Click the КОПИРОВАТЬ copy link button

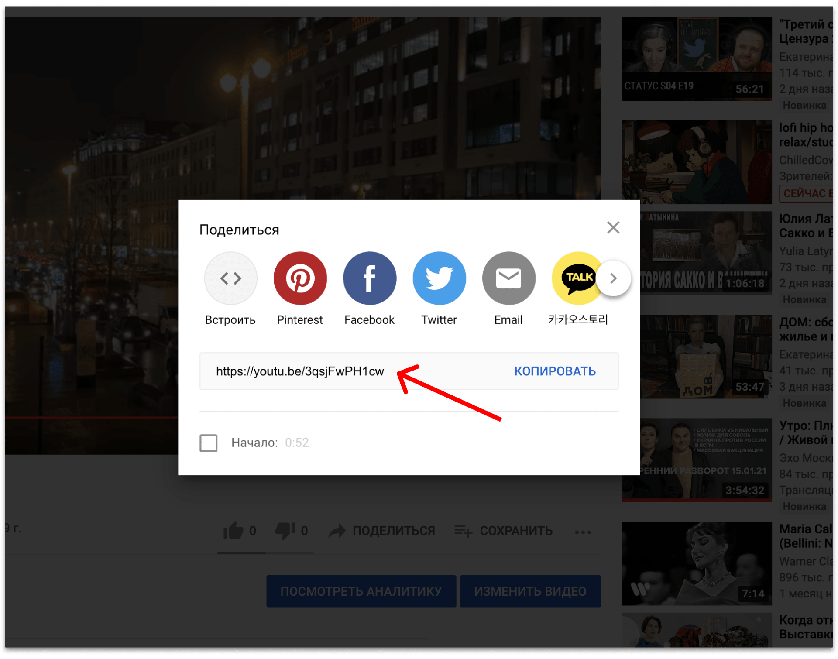555,371
